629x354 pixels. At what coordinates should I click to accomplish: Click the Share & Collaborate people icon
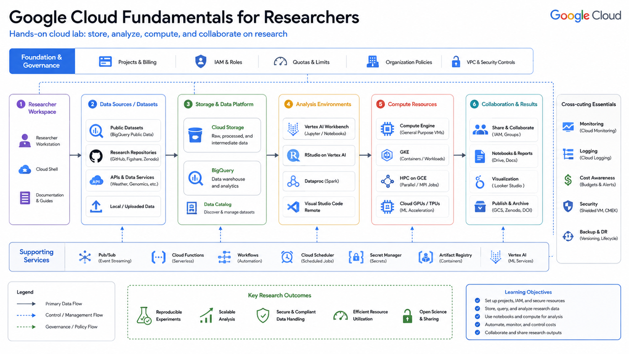coord(480,130)
